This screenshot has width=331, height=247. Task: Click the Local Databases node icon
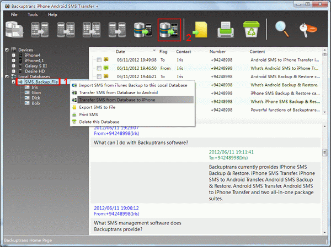pyautogui.click(x=14, y=76)
